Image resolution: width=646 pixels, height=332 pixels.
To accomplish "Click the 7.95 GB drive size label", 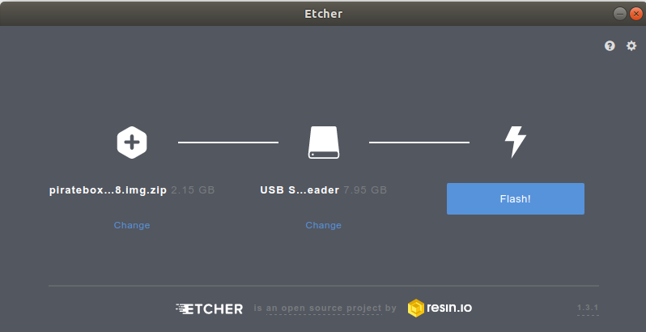I will [365, 190].
